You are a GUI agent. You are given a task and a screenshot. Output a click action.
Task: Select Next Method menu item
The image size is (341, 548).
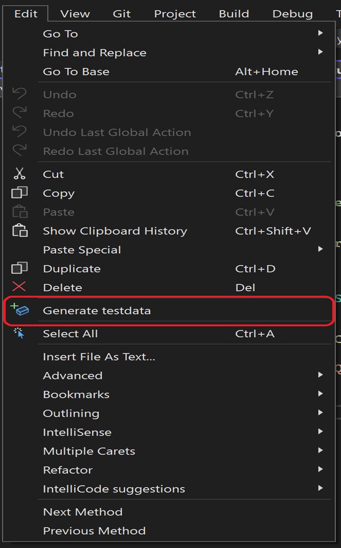[x=82, y=512]
